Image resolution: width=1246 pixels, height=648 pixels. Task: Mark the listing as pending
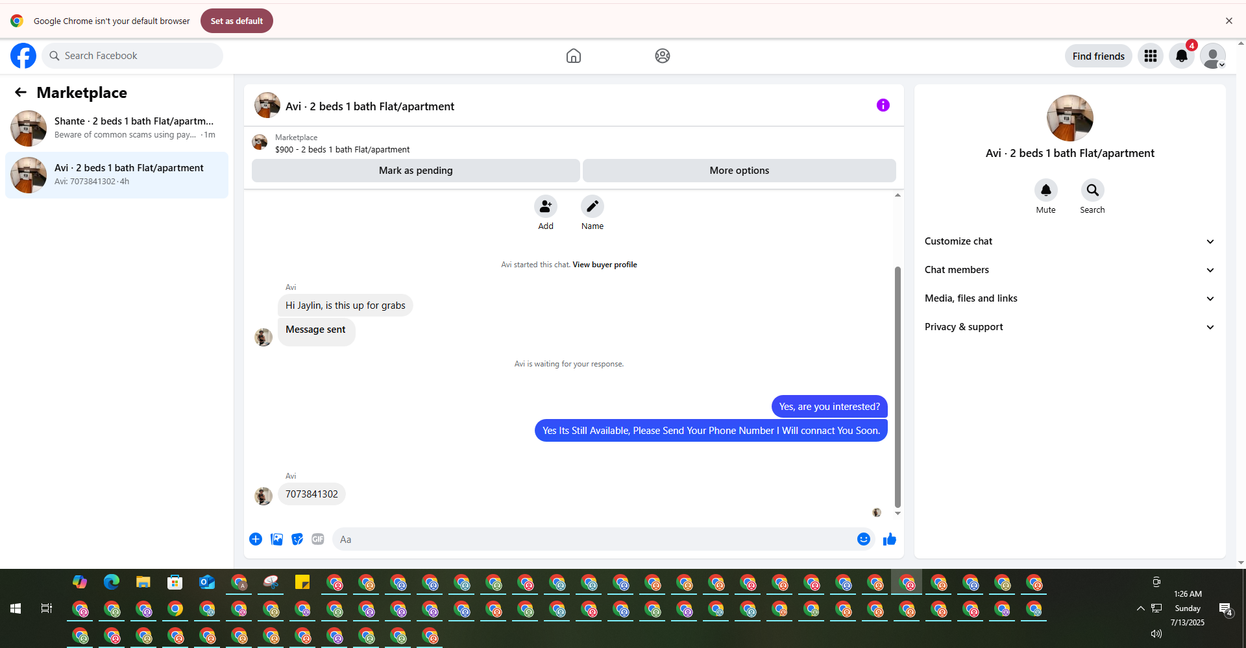(x=416, y=171)
